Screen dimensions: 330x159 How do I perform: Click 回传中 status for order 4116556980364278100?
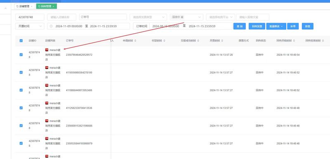coord(259,72)
